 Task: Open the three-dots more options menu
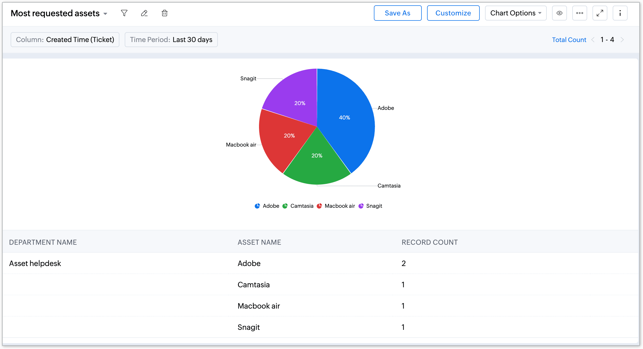click(x=579, y=13)
